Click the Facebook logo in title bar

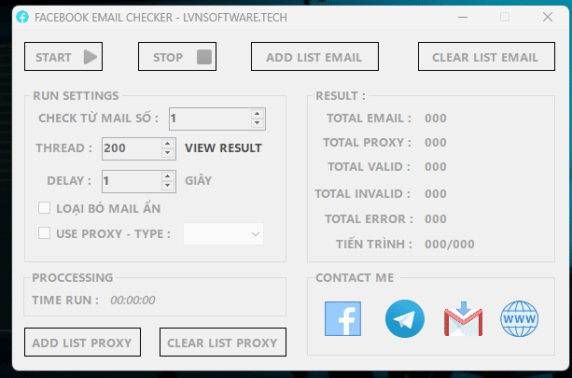point(22,17)
